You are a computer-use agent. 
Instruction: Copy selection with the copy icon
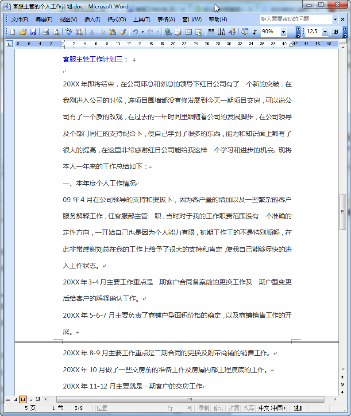pyautogui.click(x=102, y=32)
